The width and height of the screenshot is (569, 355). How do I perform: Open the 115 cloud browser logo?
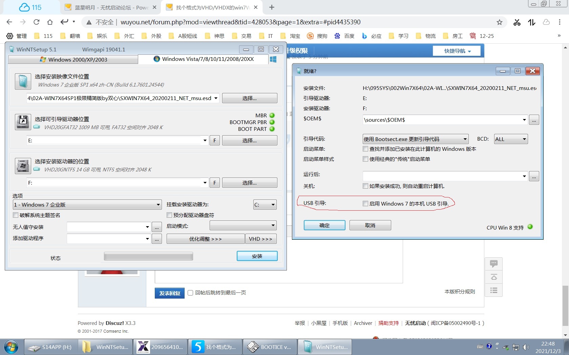pyautogui.click(x=30, y=7)
